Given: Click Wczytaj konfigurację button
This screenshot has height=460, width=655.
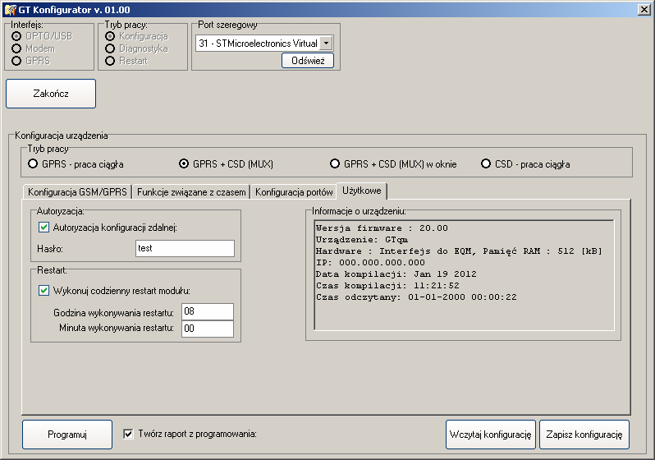Looking at the screenshot, I should [x=490, y=435].
